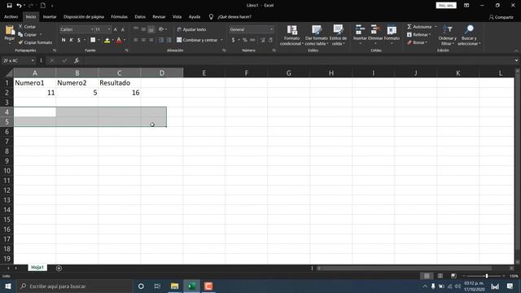Image resolution: width=521 pixels, height=293 pixels.
Task: Toggle italic K formatting
Action: pyautogui.click(x=71, y=40)
